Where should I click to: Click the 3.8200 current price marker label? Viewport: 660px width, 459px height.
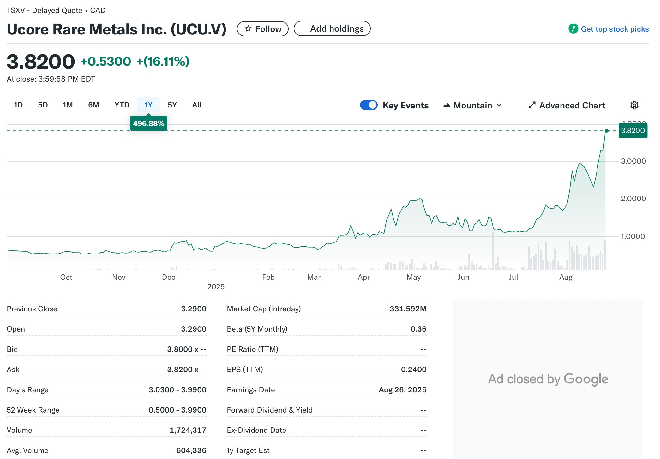coord(633,131)
